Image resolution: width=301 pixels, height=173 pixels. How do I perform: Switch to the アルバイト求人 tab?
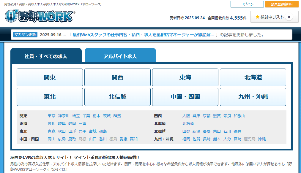[120, 56]
